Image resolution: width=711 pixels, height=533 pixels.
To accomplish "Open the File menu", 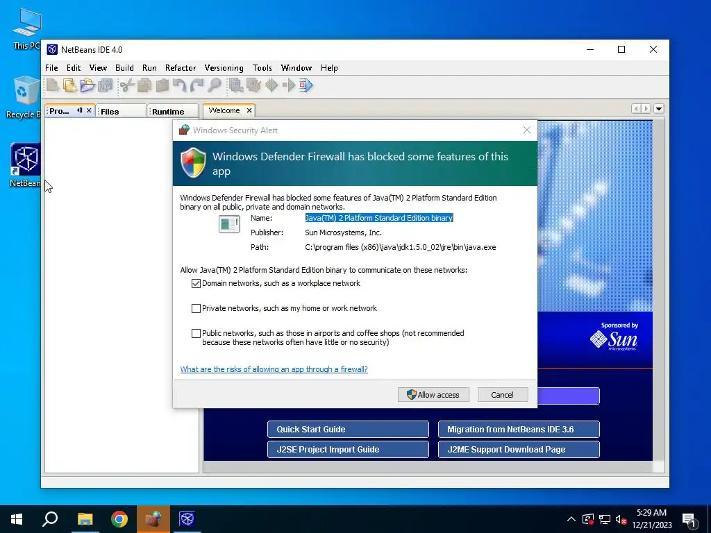I will (x=51, y=68).
